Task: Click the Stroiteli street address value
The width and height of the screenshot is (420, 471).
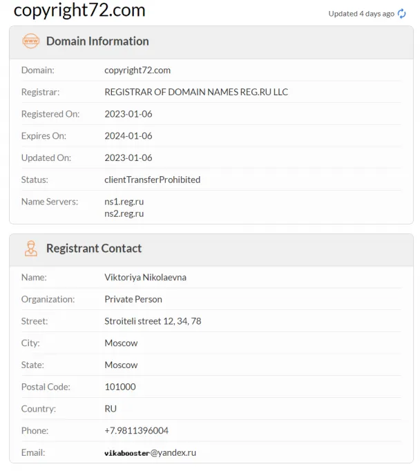Action: 153,321
